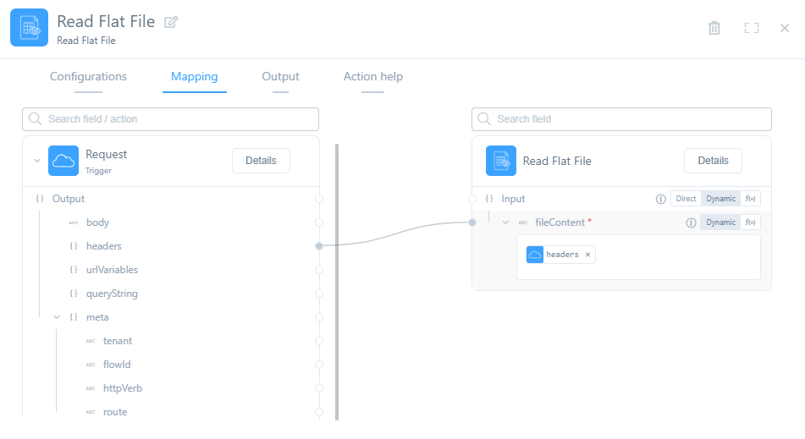Click the vertical scrollbar of the left panel
805x439 pixels.
coord(337,279)
